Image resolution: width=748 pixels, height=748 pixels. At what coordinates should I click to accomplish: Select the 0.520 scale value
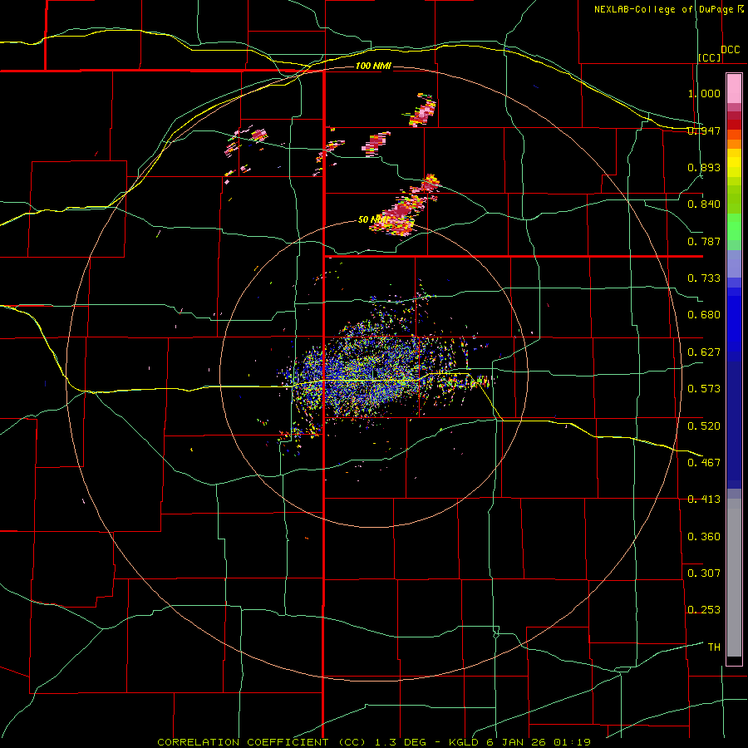[704, 426]
